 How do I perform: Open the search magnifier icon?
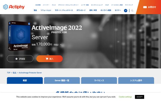[x=132, y=11]
